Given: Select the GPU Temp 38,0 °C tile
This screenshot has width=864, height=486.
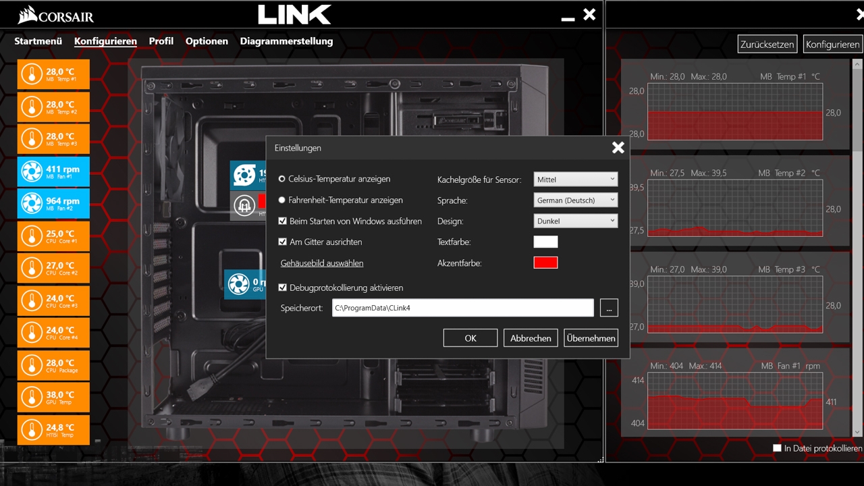Looking at the screenshot, I should (53, 398).
